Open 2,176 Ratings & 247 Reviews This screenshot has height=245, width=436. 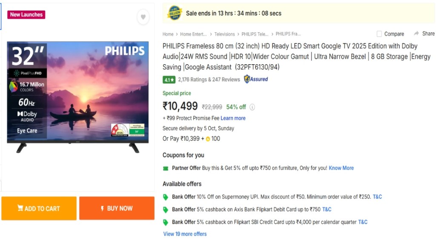click(x=209, y=80)
